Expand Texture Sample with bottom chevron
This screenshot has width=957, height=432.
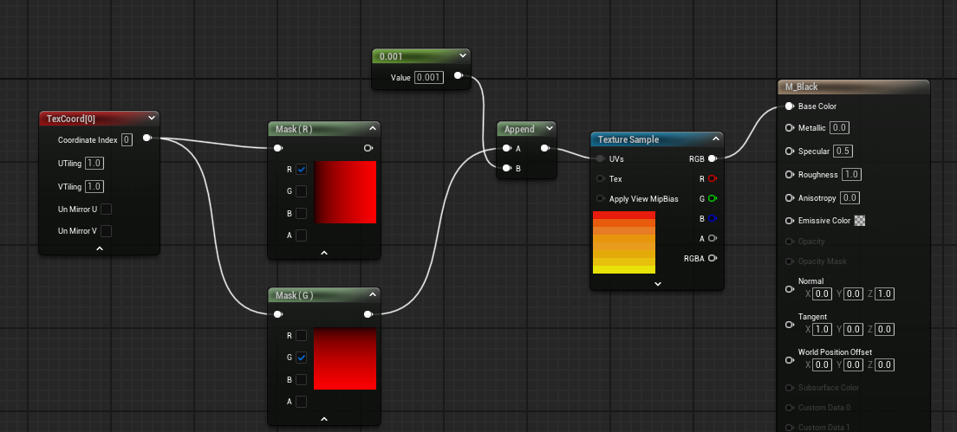pos(658,283)
